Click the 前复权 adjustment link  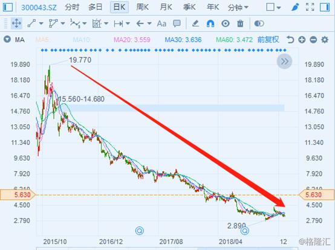tap(268, 39)
